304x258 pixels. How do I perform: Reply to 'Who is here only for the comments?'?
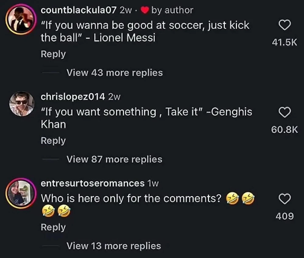[x=53, y=227]
